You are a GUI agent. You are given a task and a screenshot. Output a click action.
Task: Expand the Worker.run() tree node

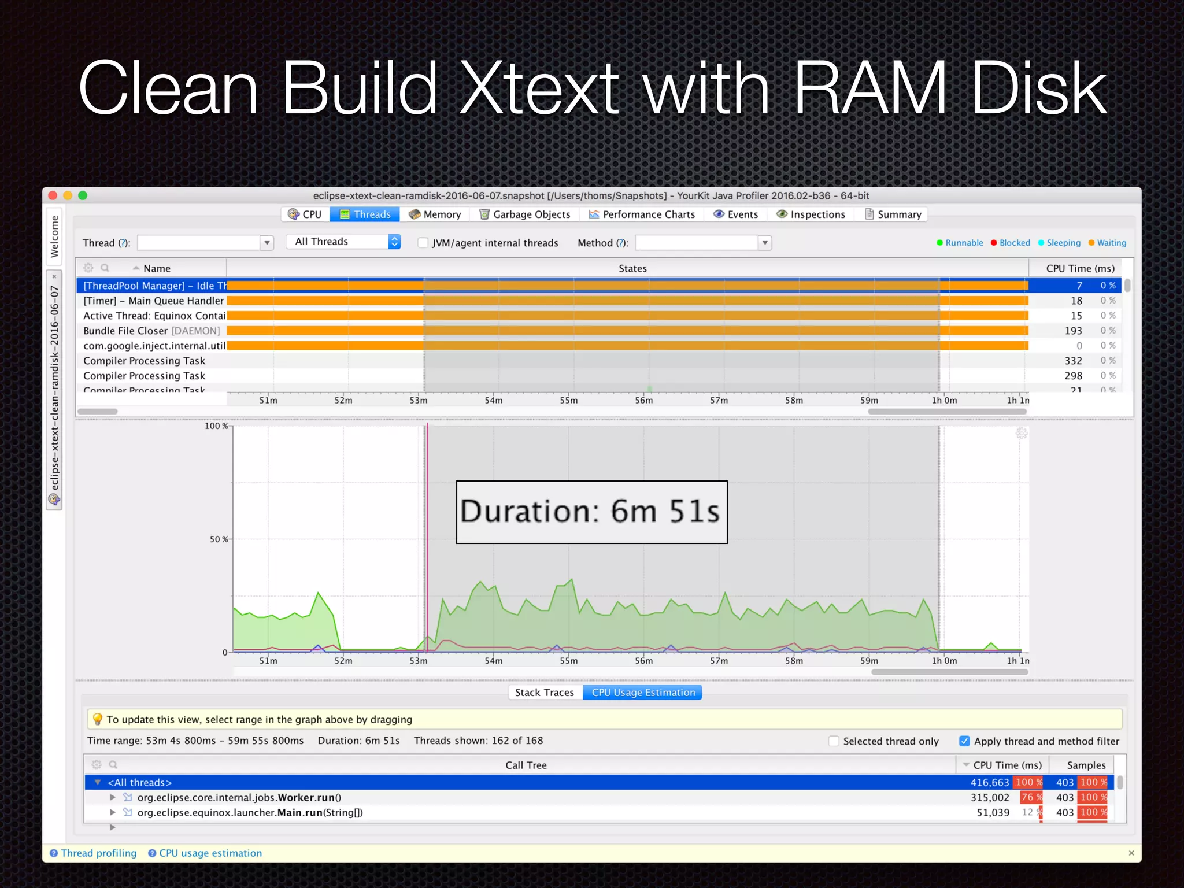tap(113, 797)
